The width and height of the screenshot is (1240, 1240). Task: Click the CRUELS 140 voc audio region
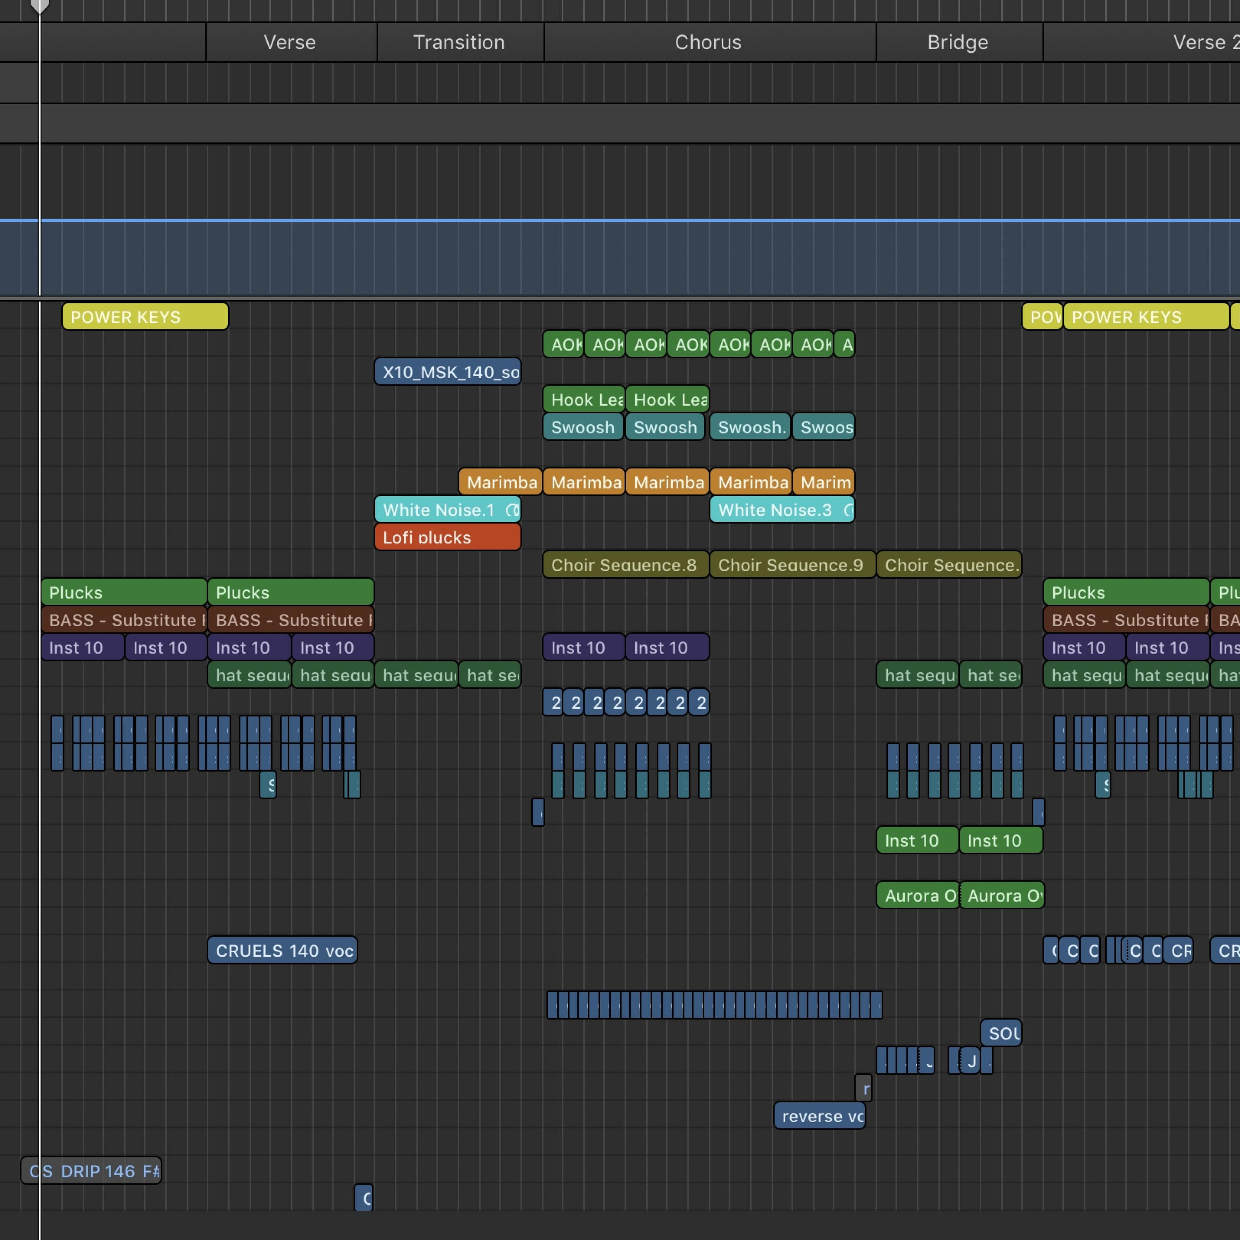[x=282, y=951]
